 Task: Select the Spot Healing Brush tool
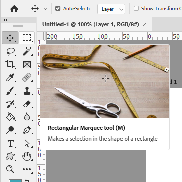pyautogui.click(x=27, y=77)
